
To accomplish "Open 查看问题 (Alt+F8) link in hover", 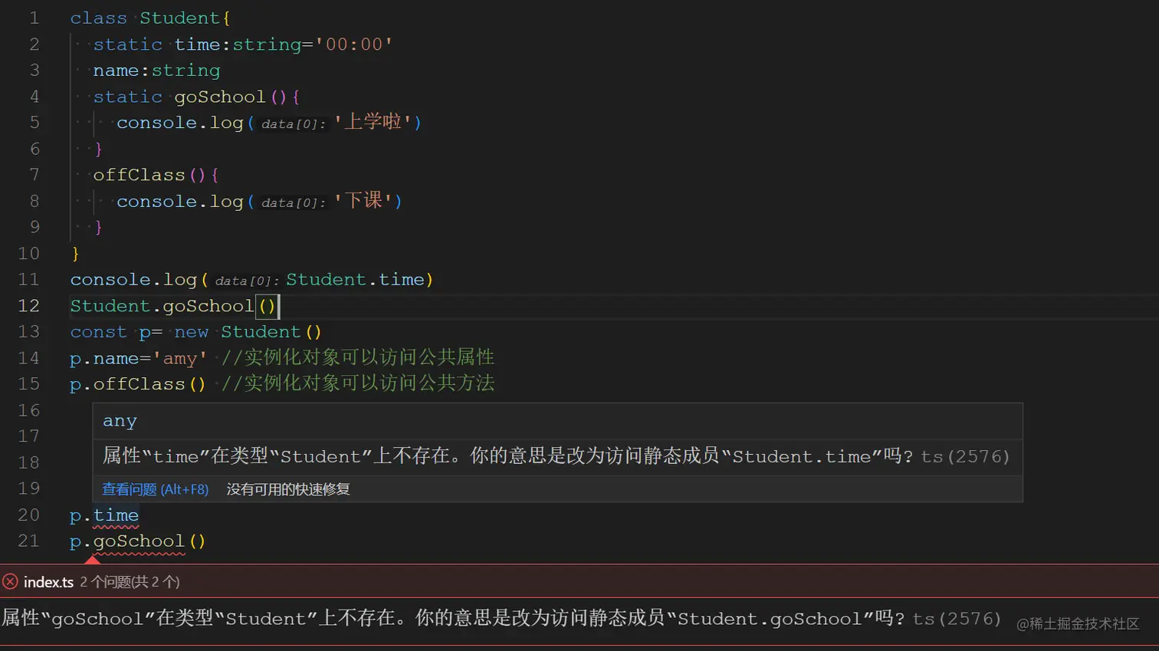I will (x=155, y=489).
